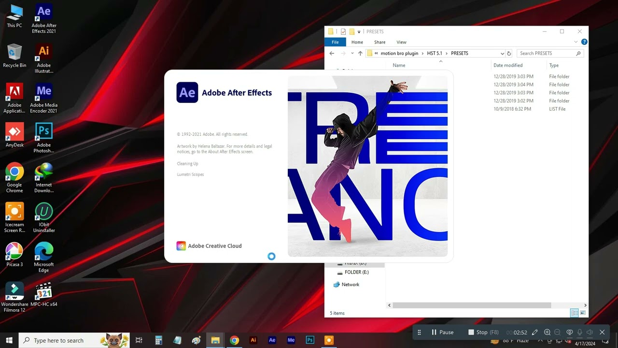Select IObit Uninstaller desktop icon
Viewport: 618px width, 348px height.
point(44,217)
